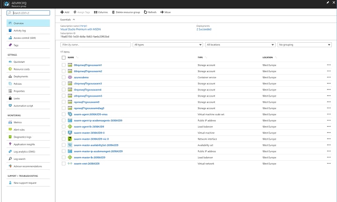Open Advisor recommendations in Monitoring
The height and width of the screenshot is (202, 337).
tap(28, 166)
